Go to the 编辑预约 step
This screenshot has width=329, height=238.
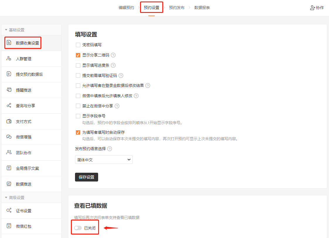pyautogui.click(x=126, y=8)
